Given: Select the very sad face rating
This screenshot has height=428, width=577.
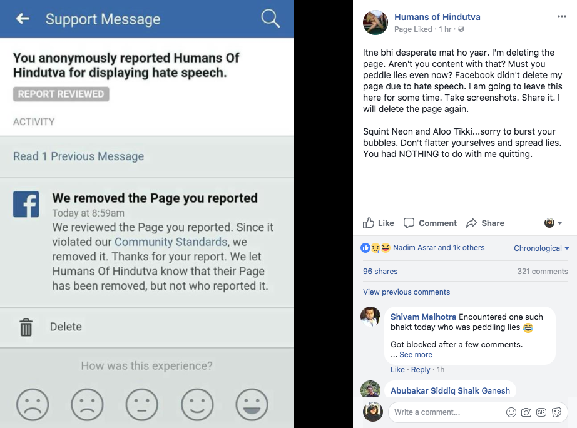Looking at the screenshot, I should click(x=33, y=404).
